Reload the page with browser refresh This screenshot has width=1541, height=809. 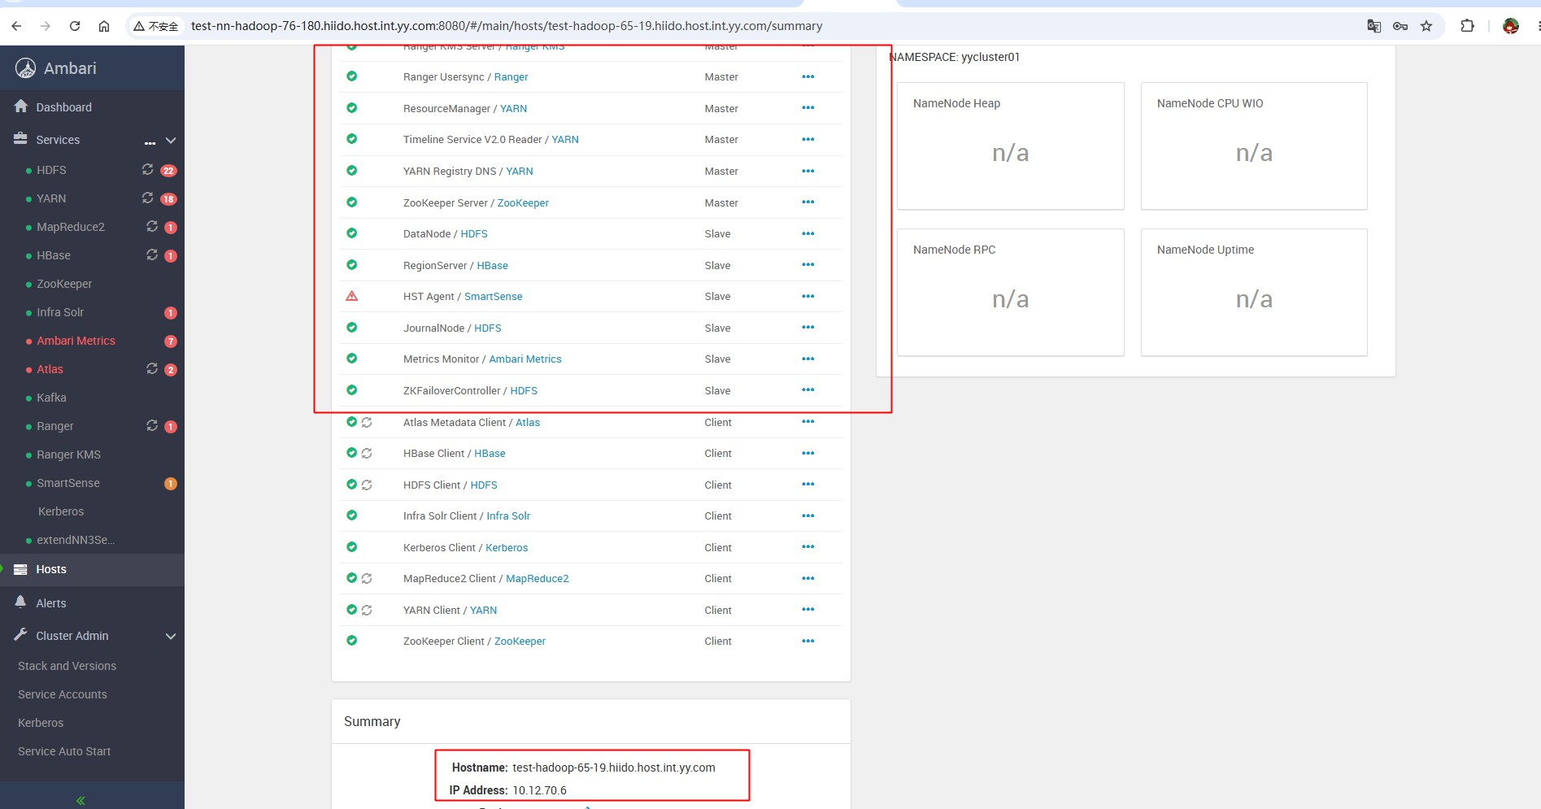click(75, 26)
